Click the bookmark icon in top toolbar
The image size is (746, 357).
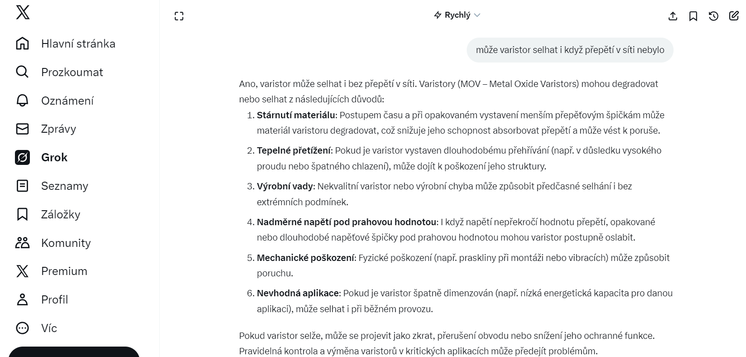click(693, 16)
